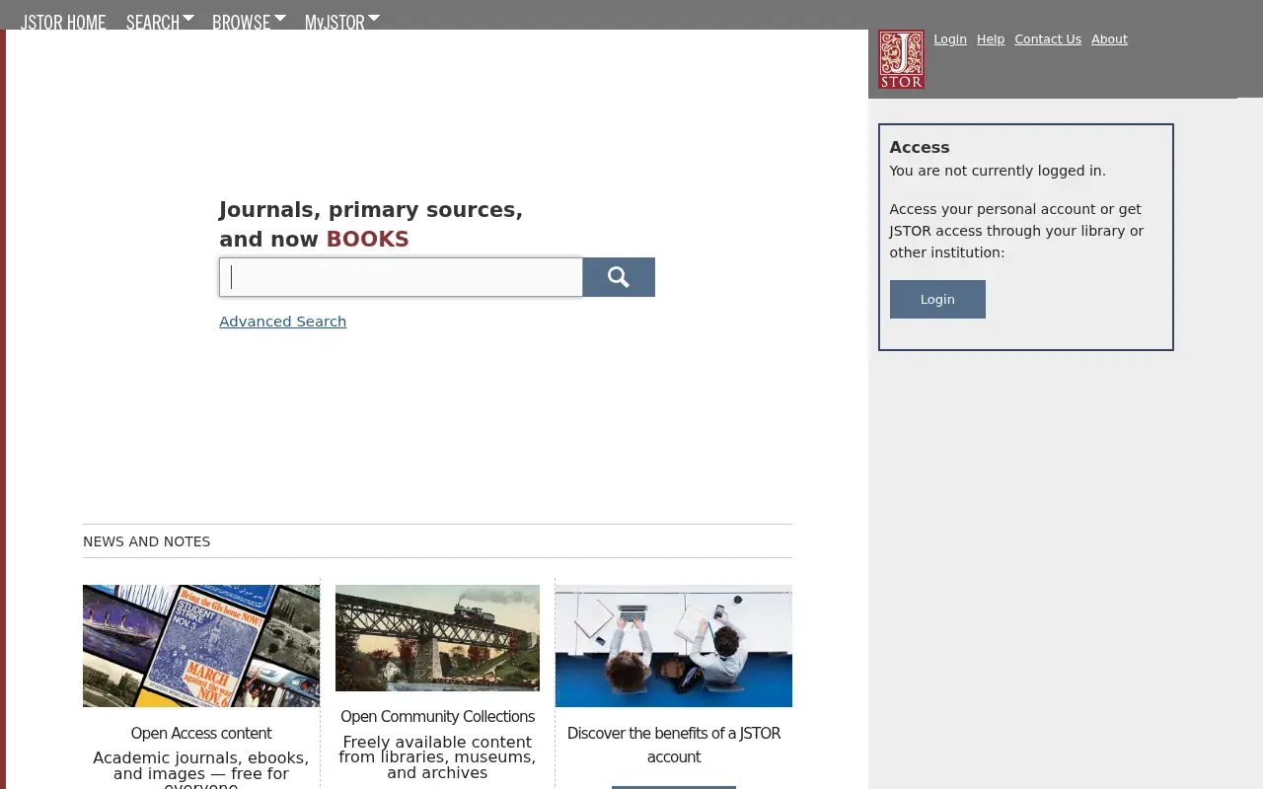Click 'Open Community Collections' heading
The width and height of the screenshot is (1263, 789).
(437, 717)
